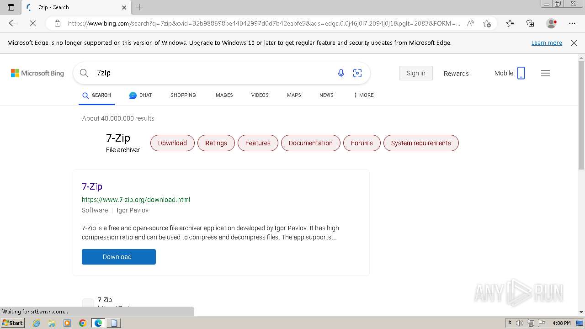This screenshot has height=329, width=585.
Task: Follow the 'Learn more' link in notification bar
Action: click(547, 43)
